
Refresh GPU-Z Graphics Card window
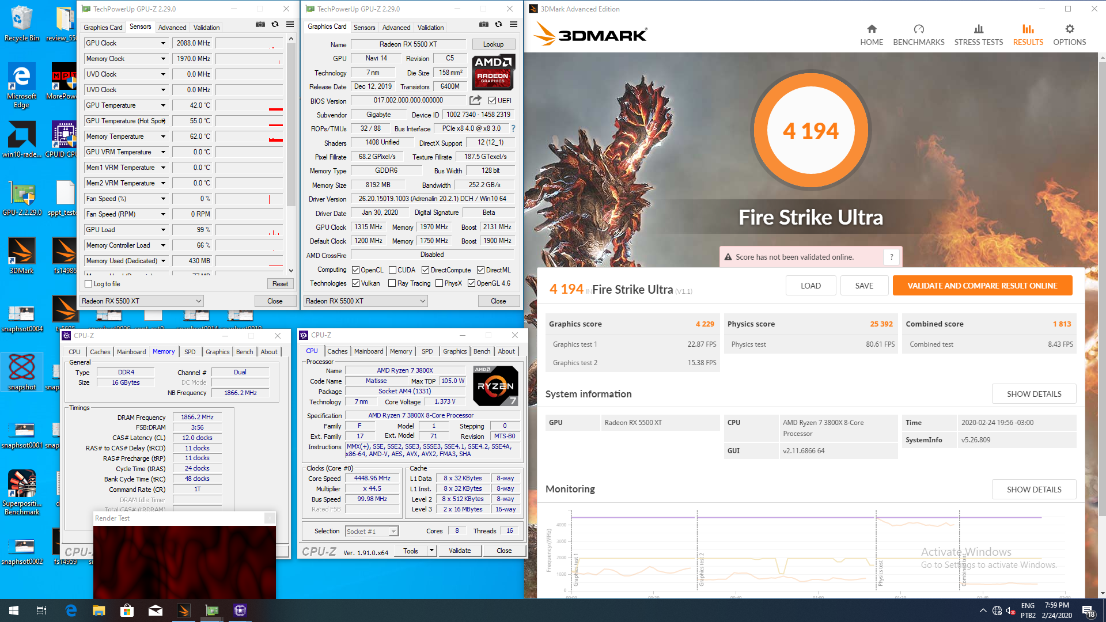498,25
